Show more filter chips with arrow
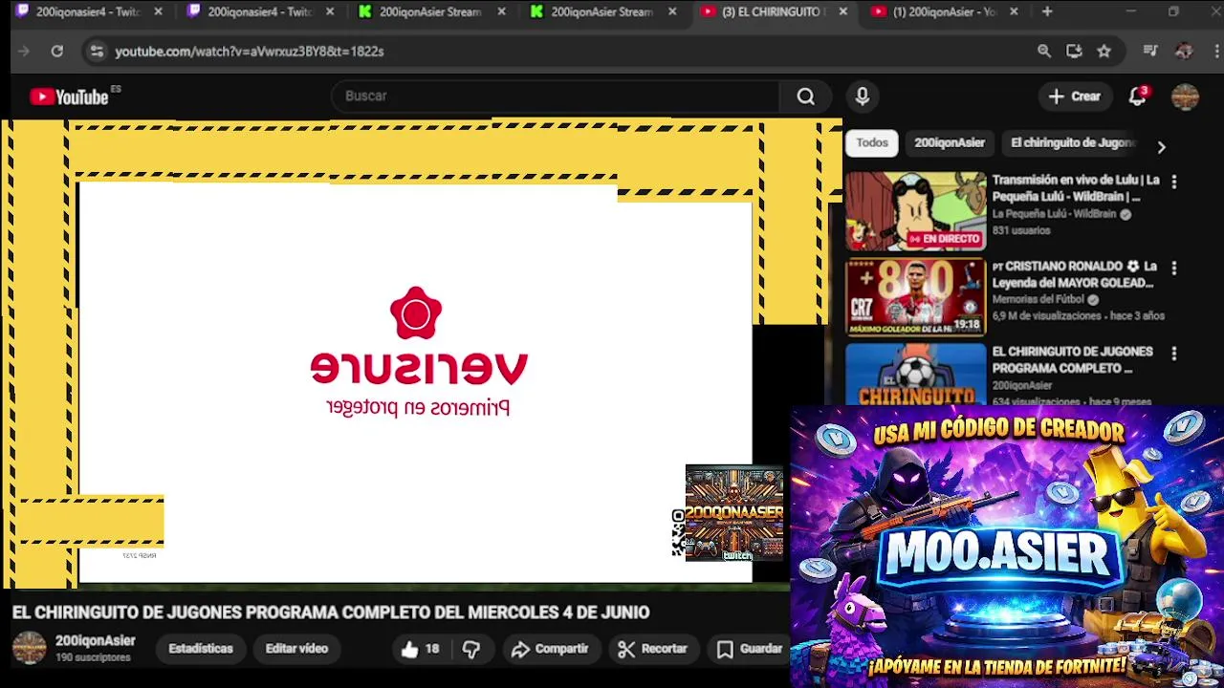This screenshot has height=688, width=1224. pyautogui.click(x=1161, y=147)
